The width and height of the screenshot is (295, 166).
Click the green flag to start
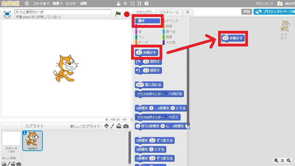click(118, 14)
